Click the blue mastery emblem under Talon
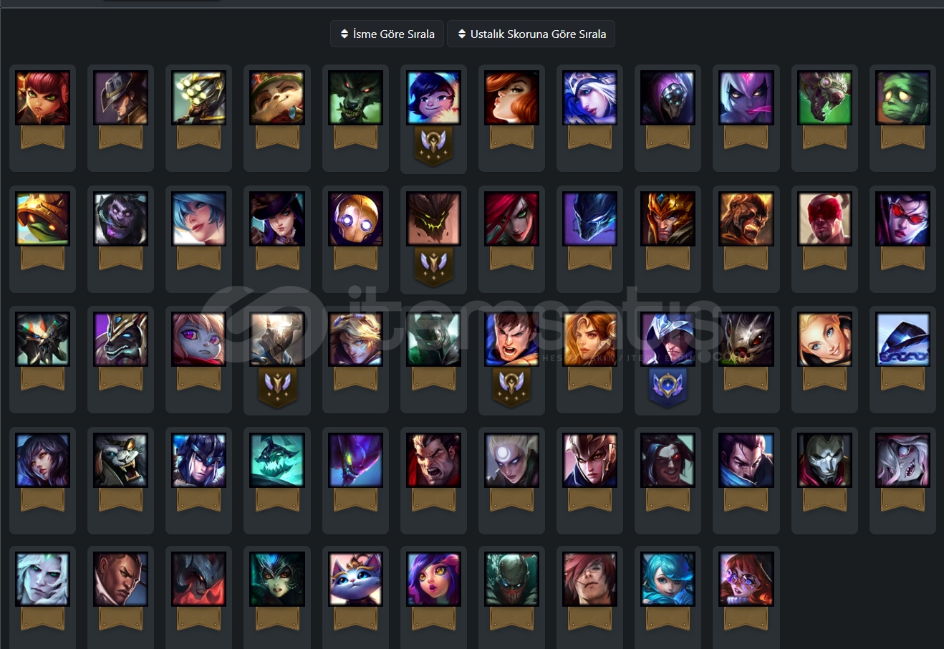 [x=668, y=388]
